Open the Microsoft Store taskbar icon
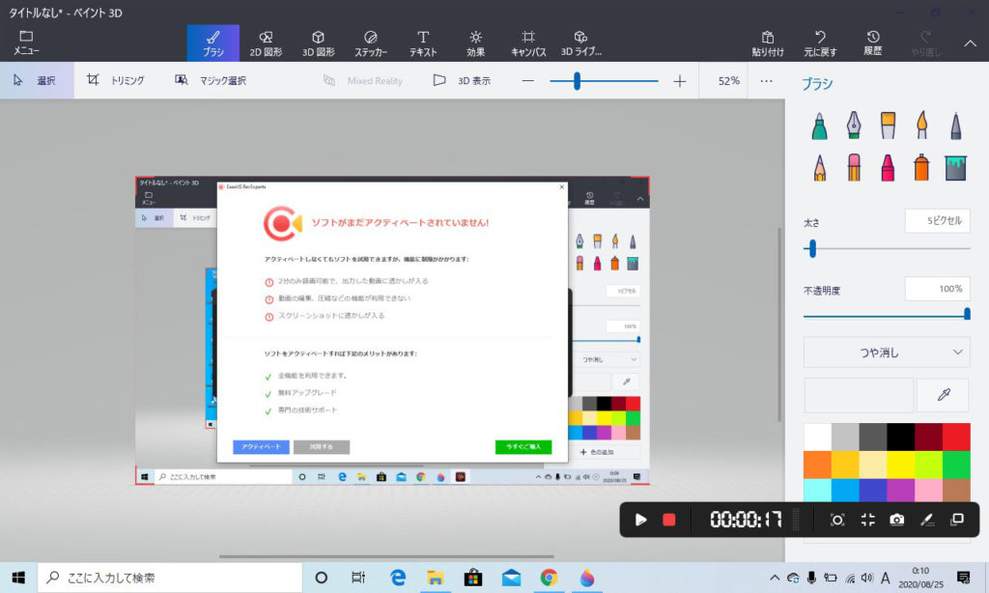This screenshot has height=593, width=989. click(x=473, y=578)
